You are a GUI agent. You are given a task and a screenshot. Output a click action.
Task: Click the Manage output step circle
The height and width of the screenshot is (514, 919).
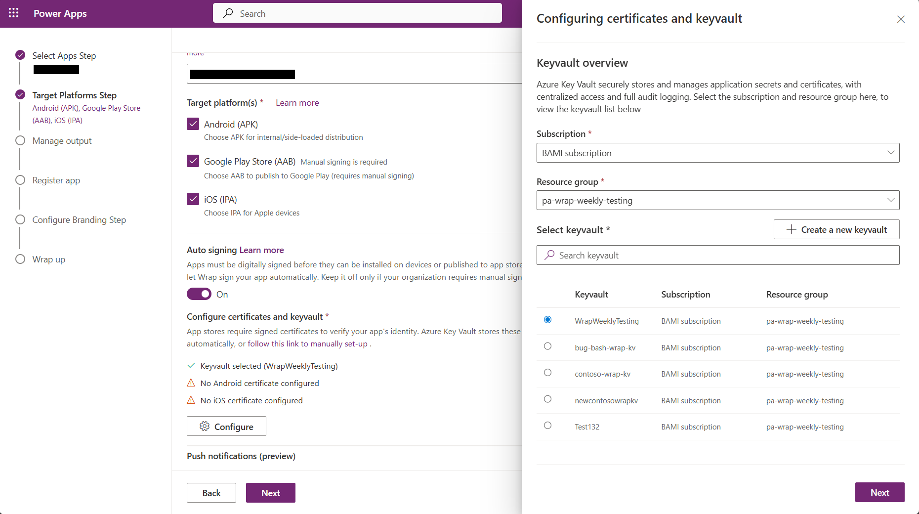point(20,140)
